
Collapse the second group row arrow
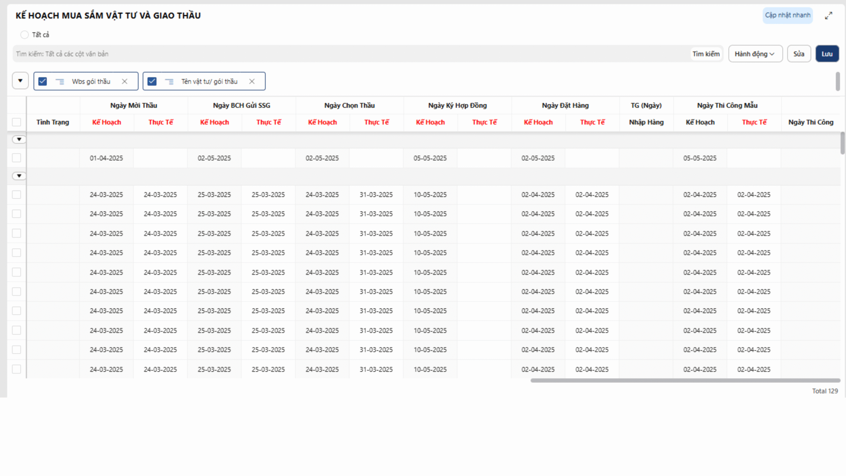point(19,176)
